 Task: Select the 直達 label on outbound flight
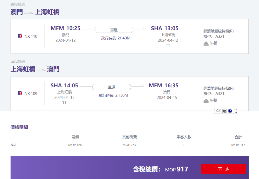(x=114, y=30)
